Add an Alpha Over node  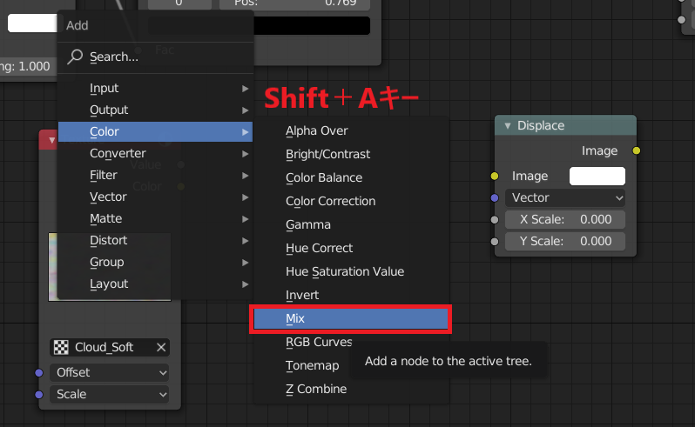tap(351, 130)
